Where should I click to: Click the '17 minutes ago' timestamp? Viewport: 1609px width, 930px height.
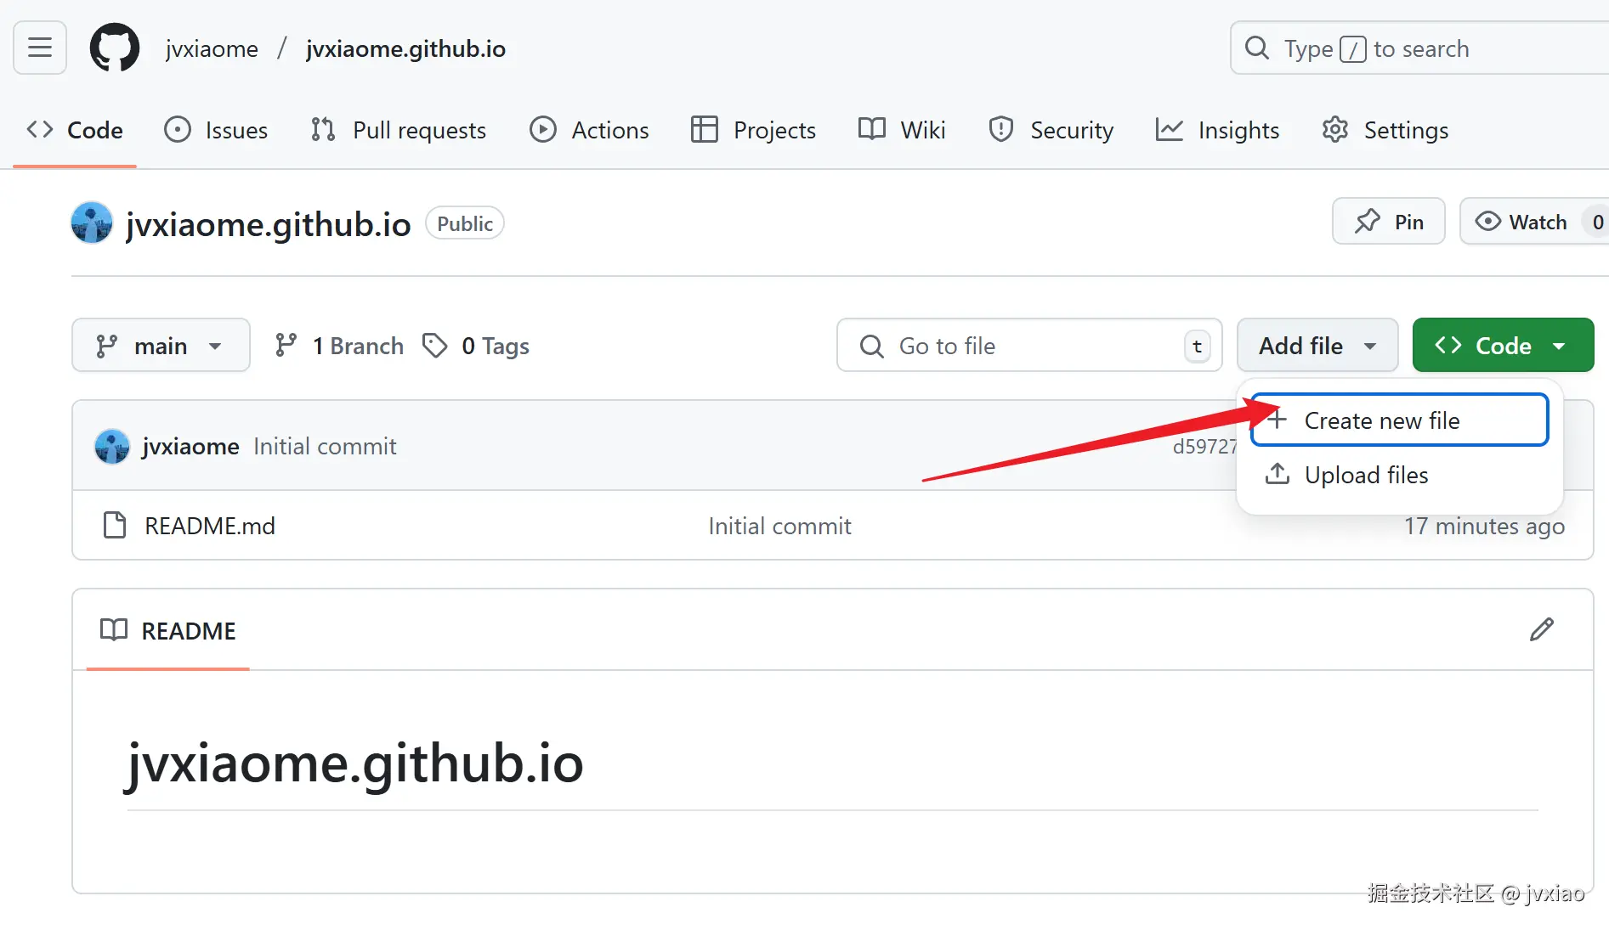point(1484,527)
